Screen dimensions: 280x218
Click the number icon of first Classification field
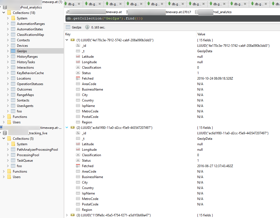click(78, 67)
